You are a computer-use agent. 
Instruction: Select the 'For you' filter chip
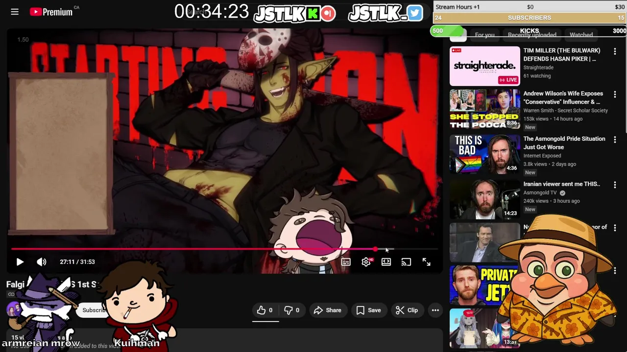click(x=484, y=35)
